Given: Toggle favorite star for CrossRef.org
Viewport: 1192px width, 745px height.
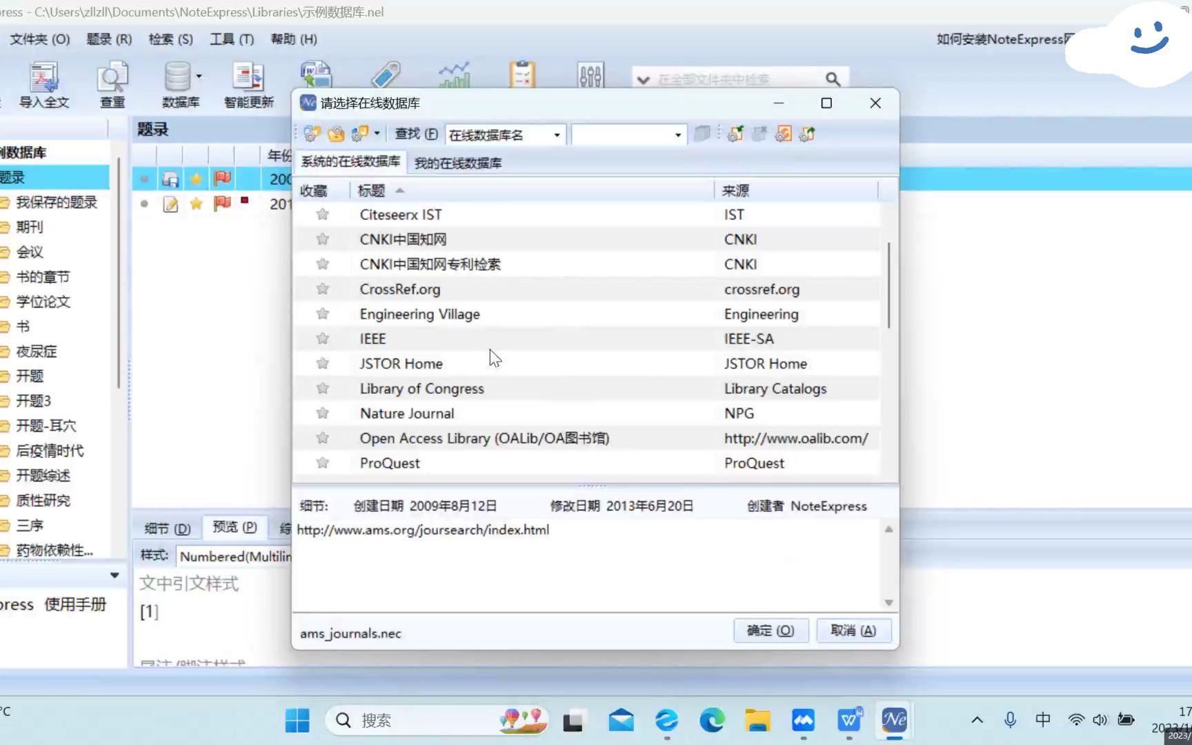Looking at the screenshot, I should coord(322,289).
